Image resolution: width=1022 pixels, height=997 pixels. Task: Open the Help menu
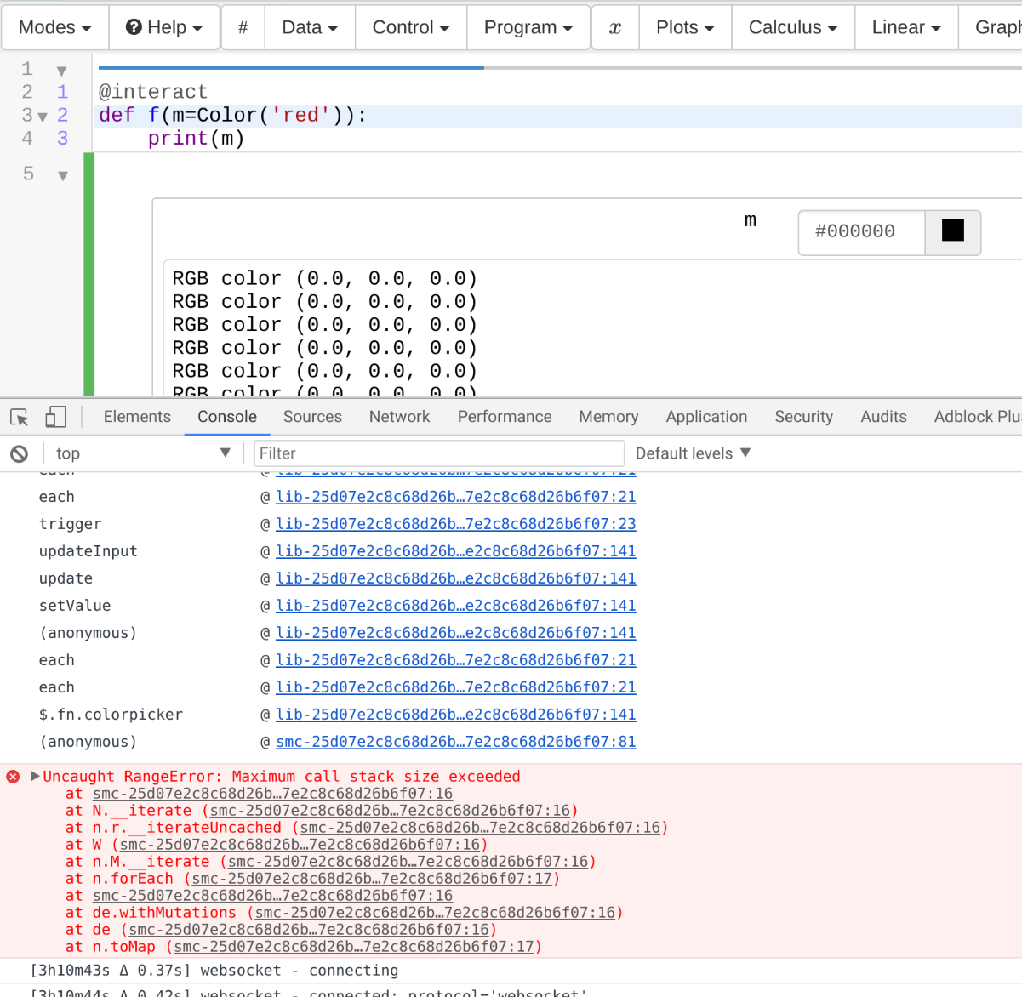click(163, 26)
